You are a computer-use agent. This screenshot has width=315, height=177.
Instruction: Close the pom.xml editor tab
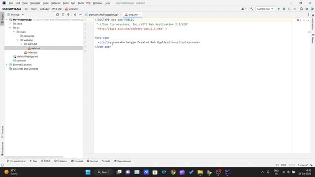pyautogui.click(x=121, y=15)
